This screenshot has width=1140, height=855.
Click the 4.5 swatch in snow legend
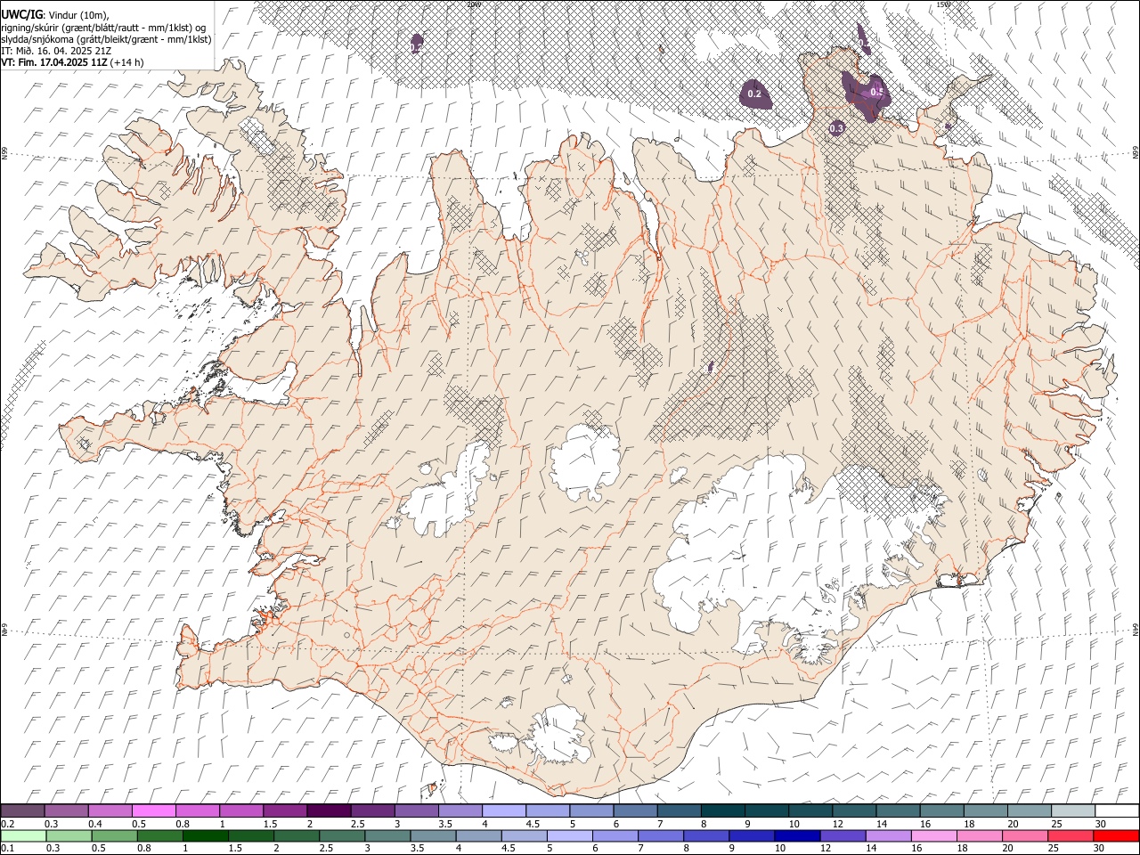(x=548, y=810)
